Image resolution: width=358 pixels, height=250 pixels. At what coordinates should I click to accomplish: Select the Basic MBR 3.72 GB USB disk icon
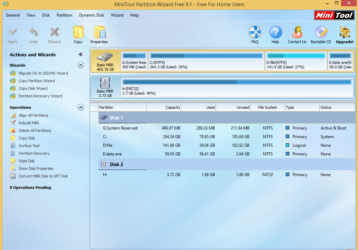click(x=105, y=83)
